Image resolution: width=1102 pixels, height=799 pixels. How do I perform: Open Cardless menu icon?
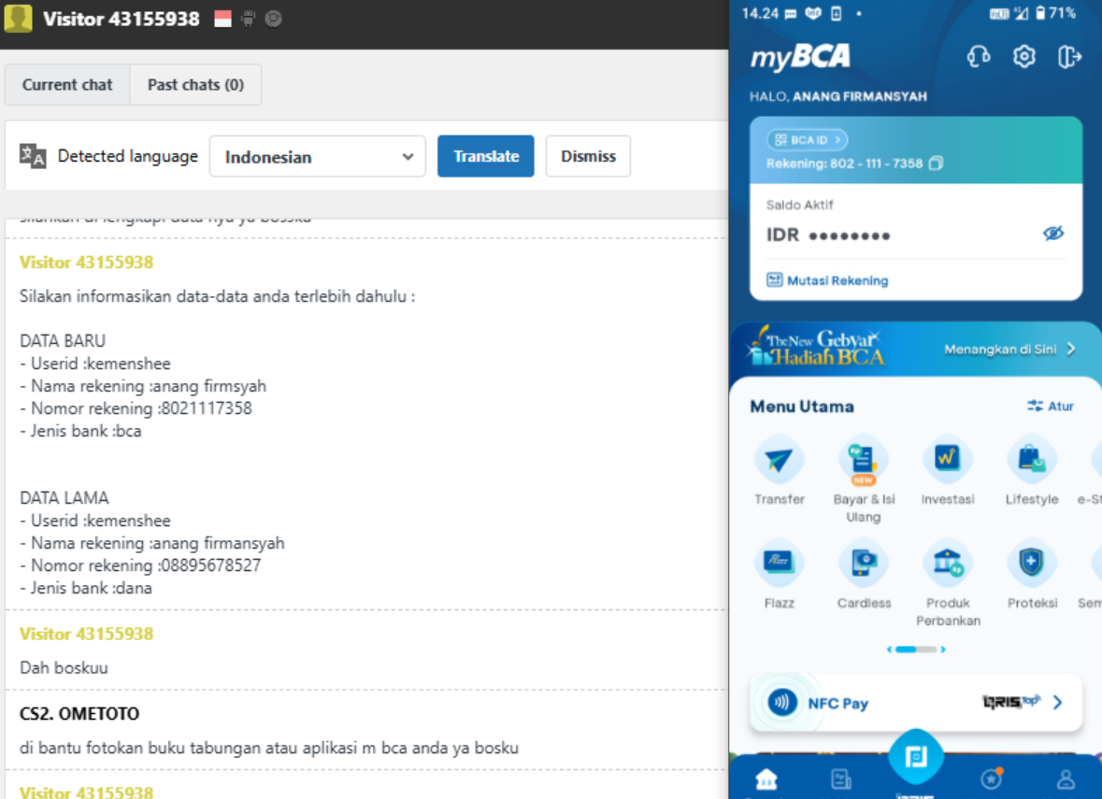pos(864,563)
